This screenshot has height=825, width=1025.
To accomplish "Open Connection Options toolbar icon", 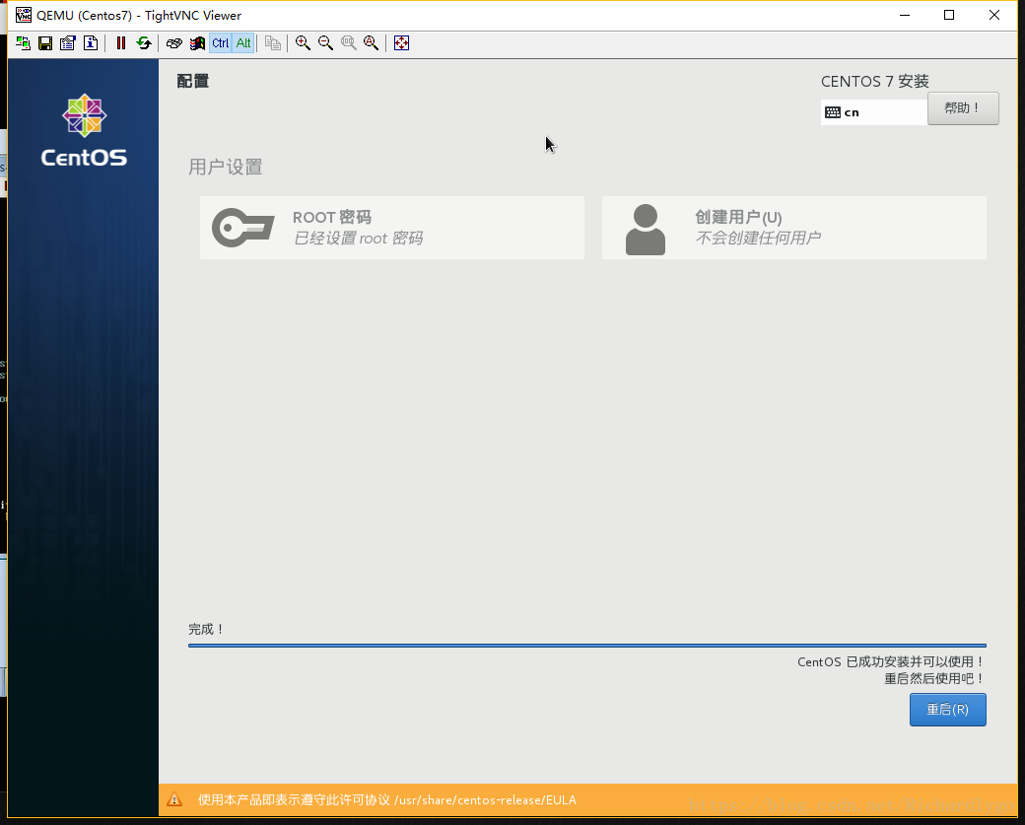I will [67, 43].
